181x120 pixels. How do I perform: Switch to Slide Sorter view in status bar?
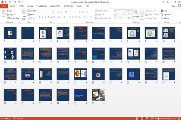coord(142,118)
